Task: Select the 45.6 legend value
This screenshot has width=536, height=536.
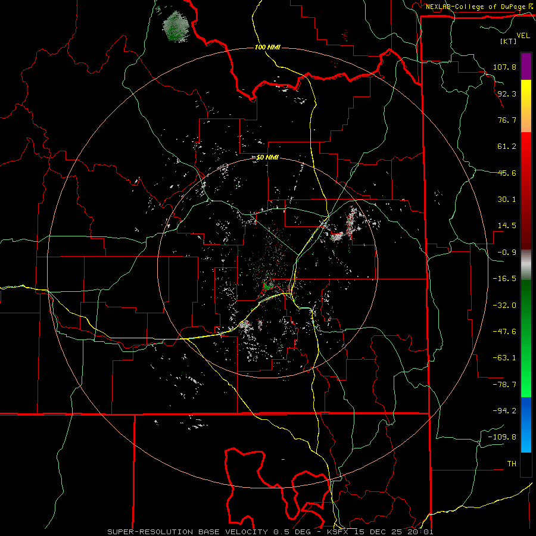Action: 507,173
